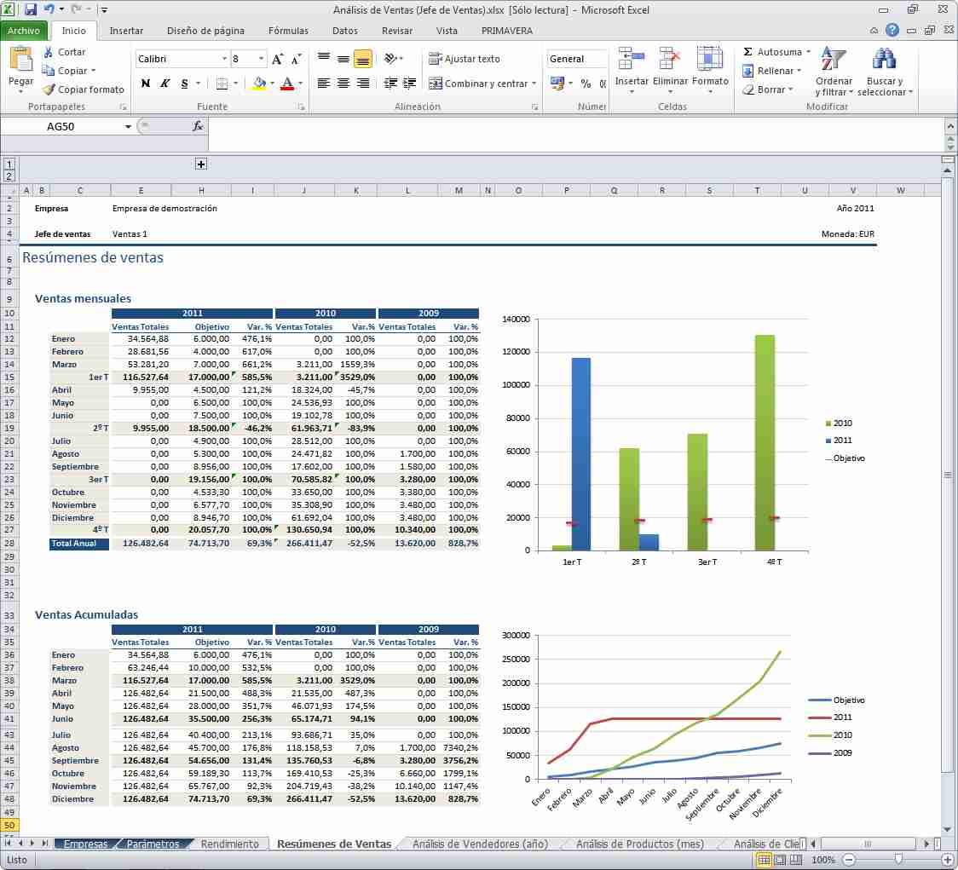Open the Name Box dropdown arrow

pos(129,127)
